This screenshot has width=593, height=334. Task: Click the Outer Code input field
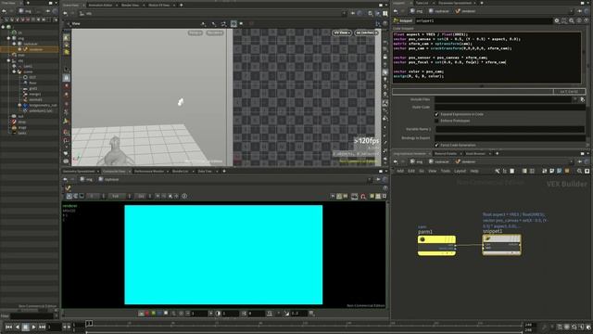(510, 108)
